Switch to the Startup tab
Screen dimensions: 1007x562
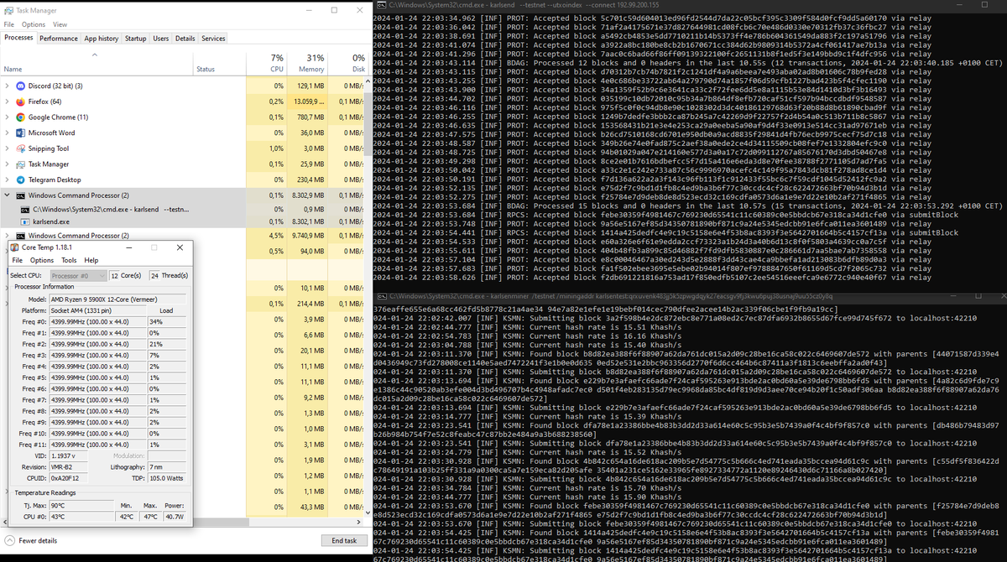(135, 39)
